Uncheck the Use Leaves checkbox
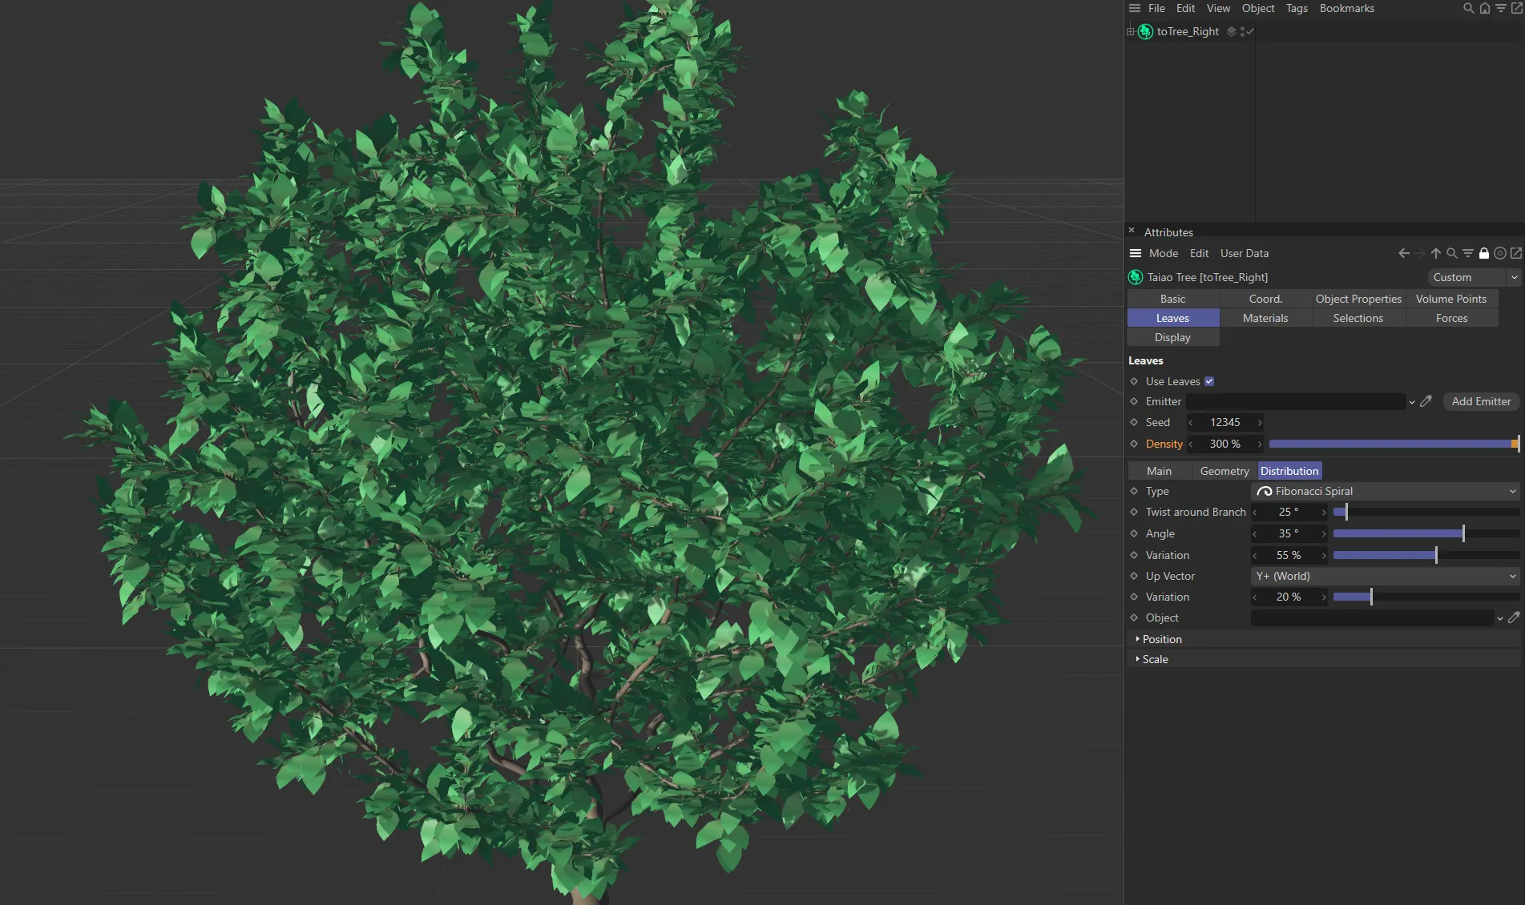 click(x=1209, y=381)
